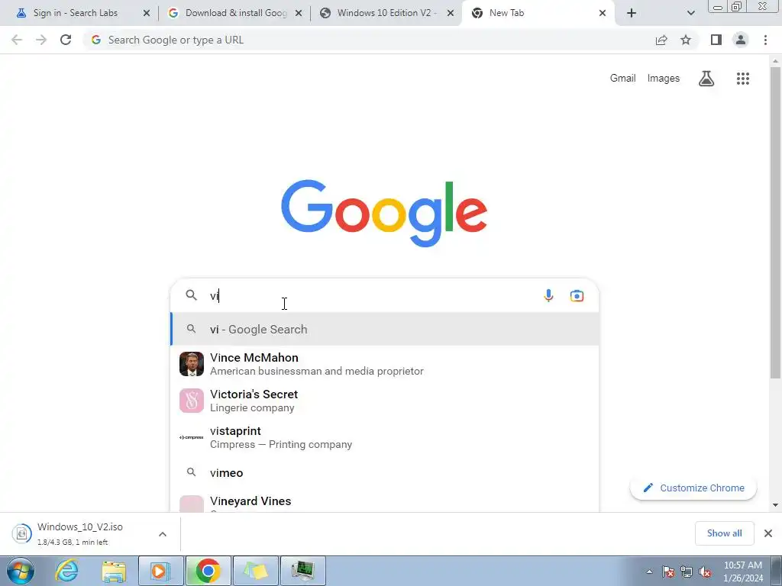The width and height of the screenshot is (782, 586).
Task: Open the Chrome three-dot menu
Action: click(765, 40)
